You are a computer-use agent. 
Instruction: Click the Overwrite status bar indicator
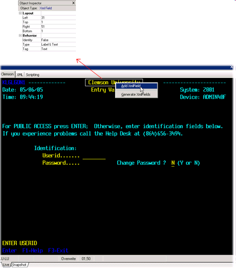pyautogui.click(x=69, y=259)
